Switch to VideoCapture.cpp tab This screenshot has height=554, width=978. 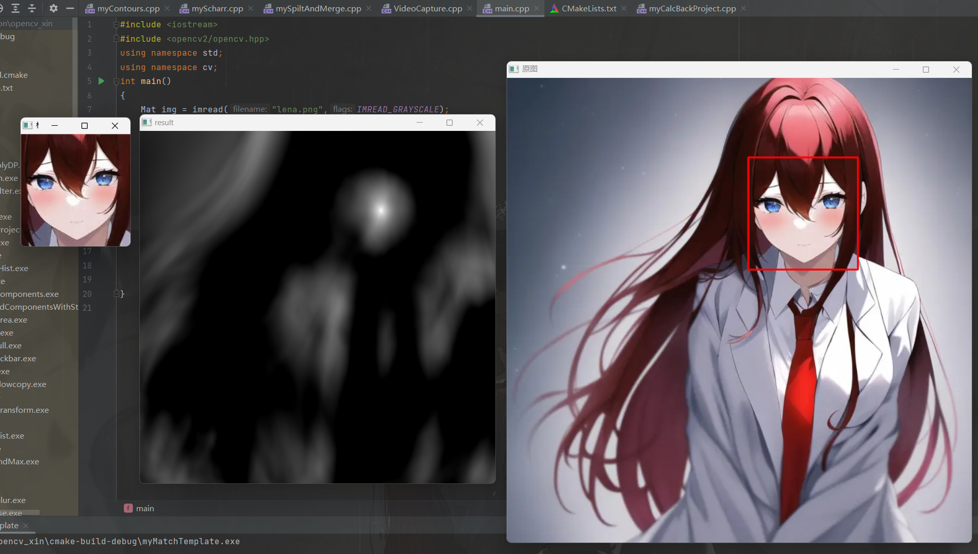click(x=427, y=8)
